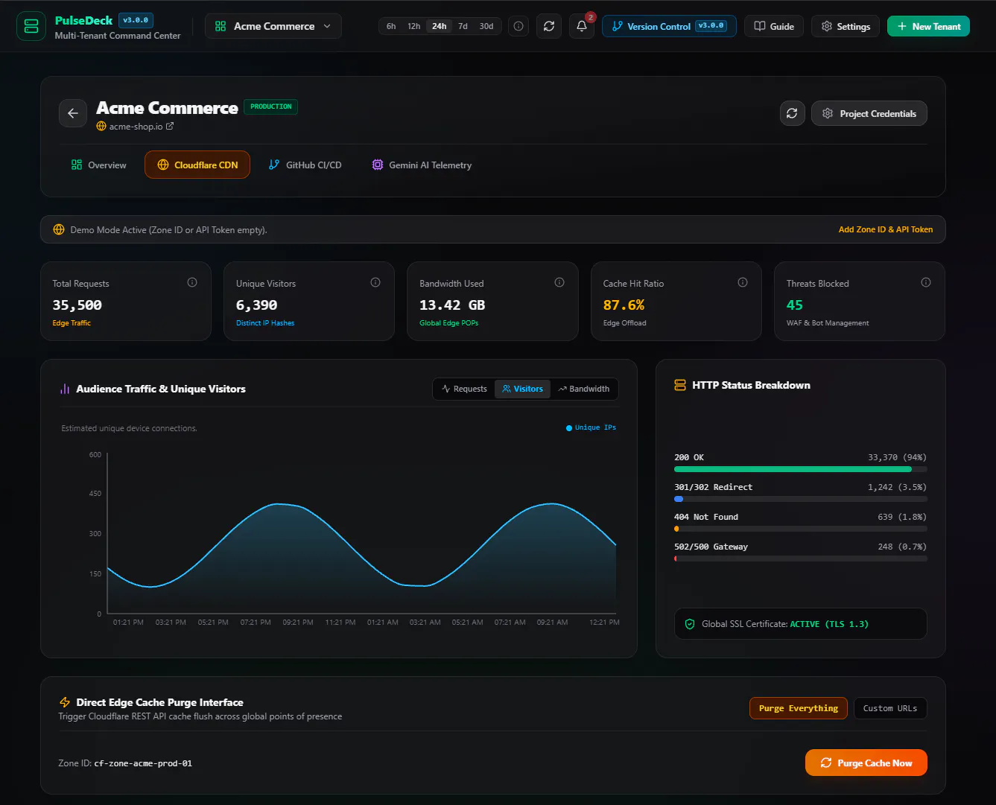Select the 7d time range
Image resolution: width=996 pixels, height=805 pixels.
click(x=463, y=26)
